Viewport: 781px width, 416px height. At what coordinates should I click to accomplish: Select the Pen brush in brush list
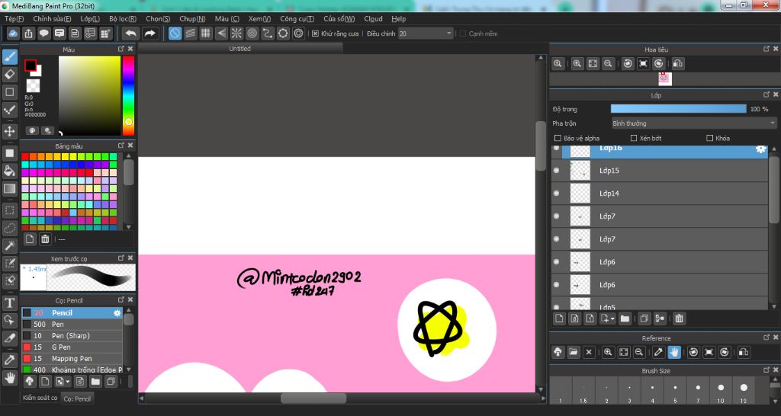(x=72, y=324)
